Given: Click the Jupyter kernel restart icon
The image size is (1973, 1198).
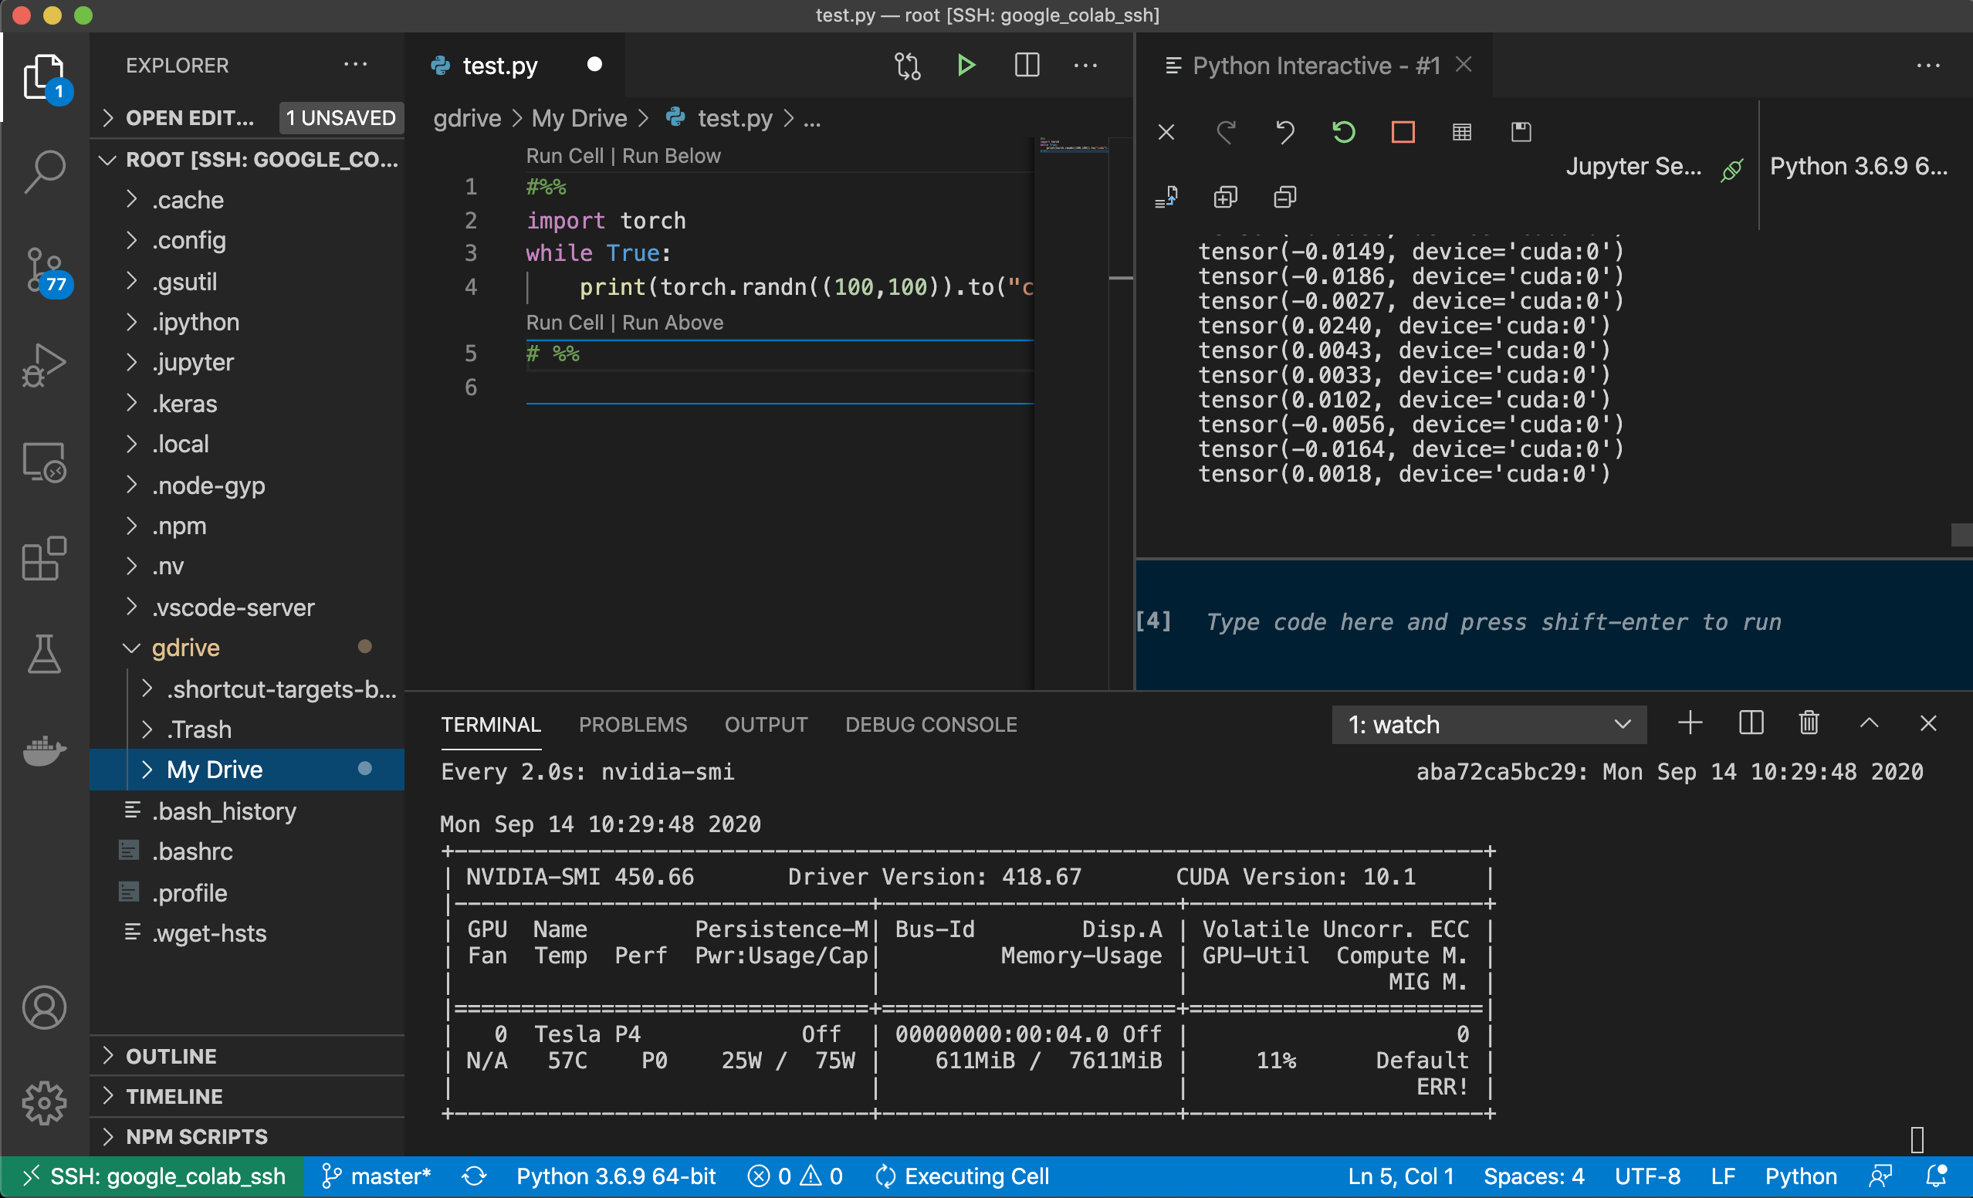Looking at the screenshot, I should click(1345, 130).
